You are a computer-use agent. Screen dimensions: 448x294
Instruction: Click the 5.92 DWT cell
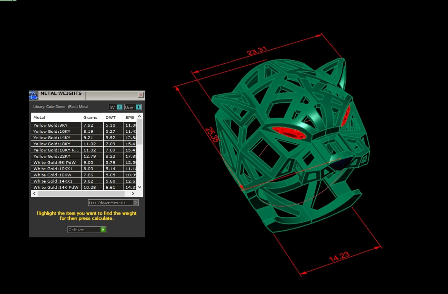click(x=113, y=138)
